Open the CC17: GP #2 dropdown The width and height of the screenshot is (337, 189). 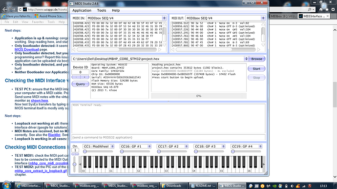coord(187,147)
